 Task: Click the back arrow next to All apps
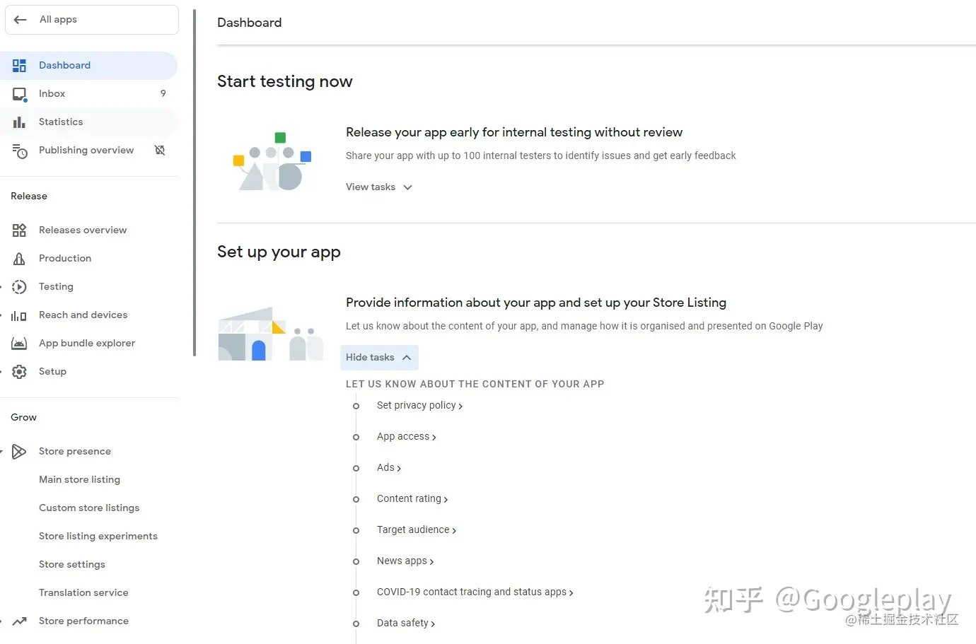coord(21,20)
